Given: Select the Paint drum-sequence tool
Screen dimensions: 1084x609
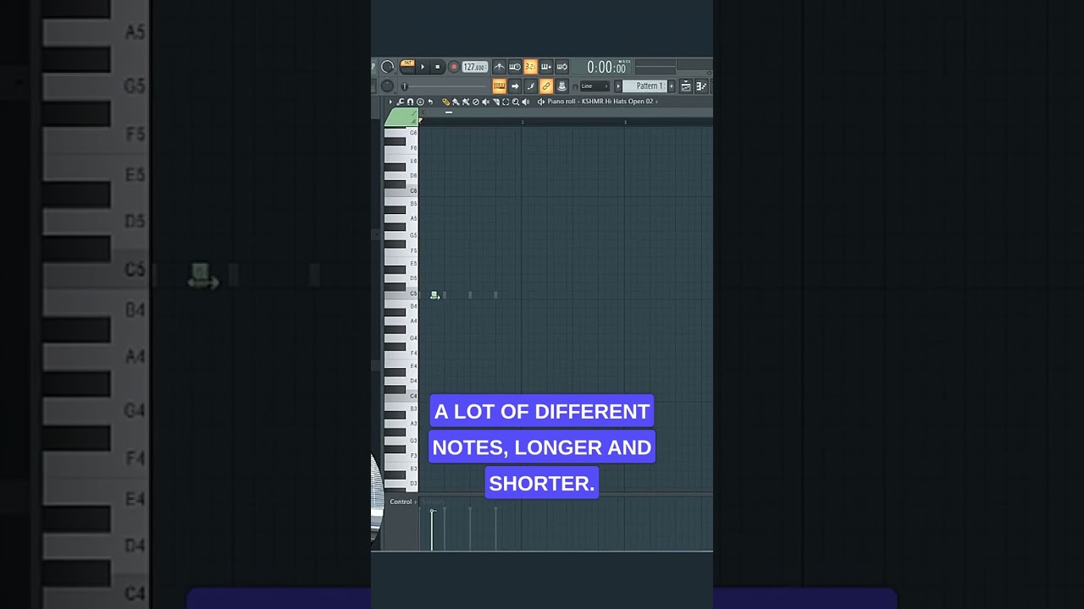Looking at the screenshot, I should click(x=466, y=101).
